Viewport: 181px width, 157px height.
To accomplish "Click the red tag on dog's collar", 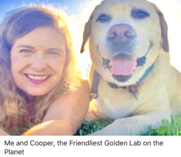I will point(133,89).
